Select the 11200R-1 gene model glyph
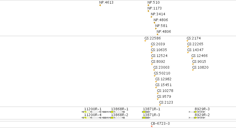The height and width of the screenshot is (128, 236). pos(91,112)
